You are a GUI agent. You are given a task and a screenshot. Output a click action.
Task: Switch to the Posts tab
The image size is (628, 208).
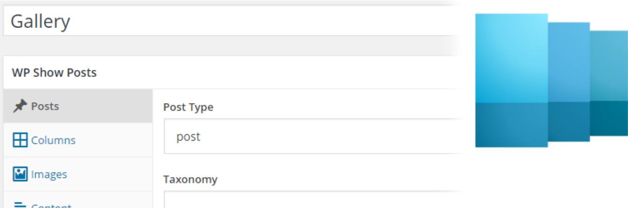[45, 106]
